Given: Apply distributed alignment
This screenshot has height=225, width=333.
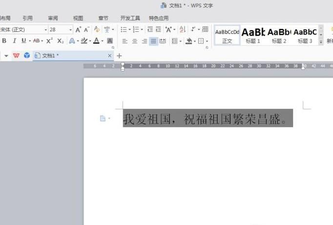Looking at the screenshot, I should tap(163, 41).
